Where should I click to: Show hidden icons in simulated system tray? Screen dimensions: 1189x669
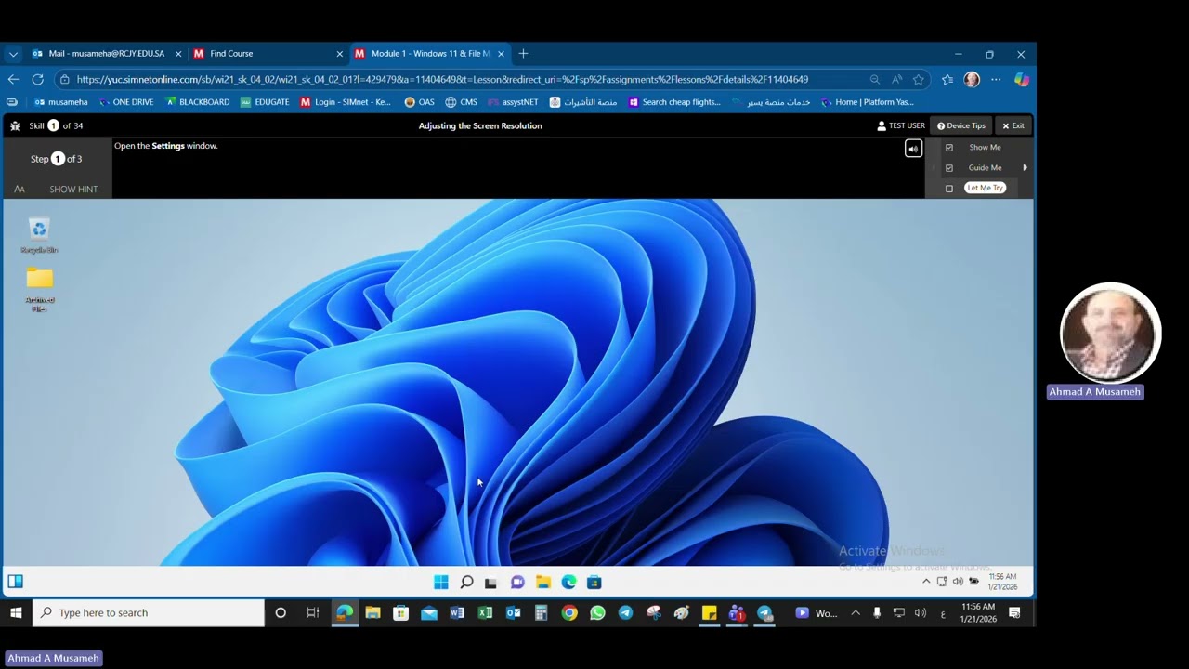(926, 582)
